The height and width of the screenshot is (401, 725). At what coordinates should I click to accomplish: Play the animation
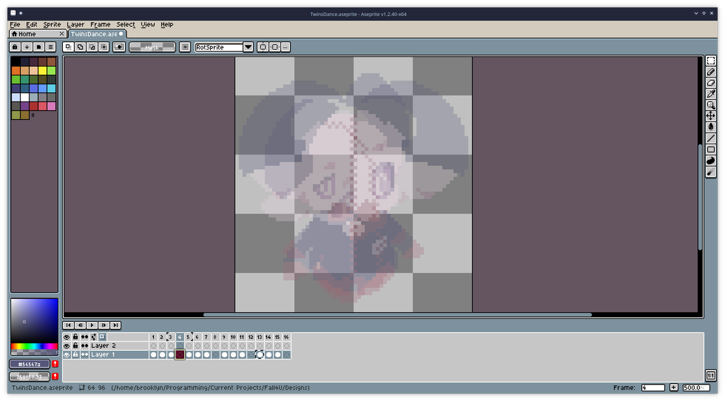click(x=92, y=325)
